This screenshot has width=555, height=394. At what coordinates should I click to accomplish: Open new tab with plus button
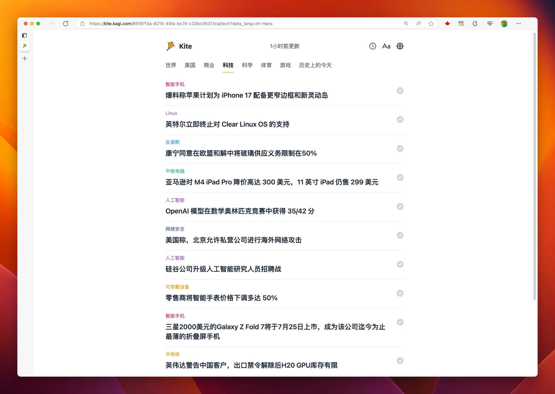[25, 59]
